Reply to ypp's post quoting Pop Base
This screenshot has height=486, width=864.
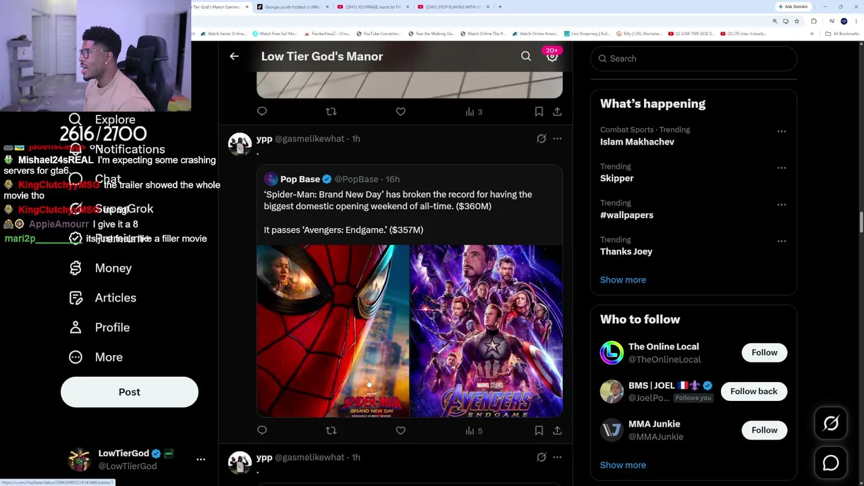(x=262, y=430)
